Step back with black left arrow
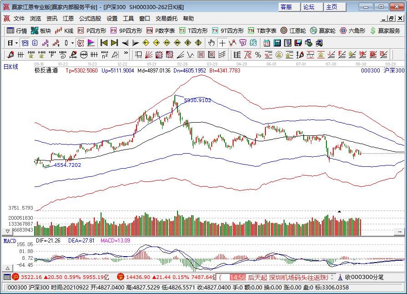Screen dimensions: 407x294 coord(125,43)
